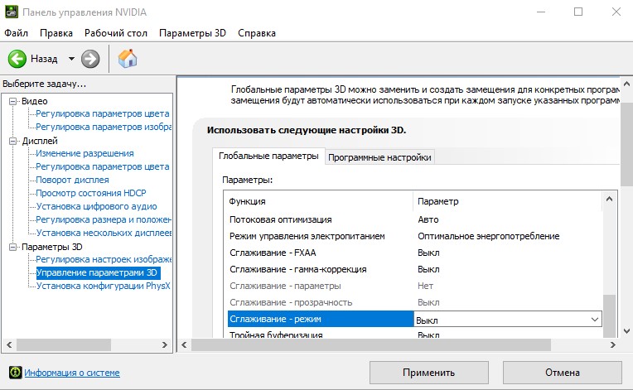The image size is (633, 390).
Task: Click the grey Forward arrow icon
Action: (90, 59)
